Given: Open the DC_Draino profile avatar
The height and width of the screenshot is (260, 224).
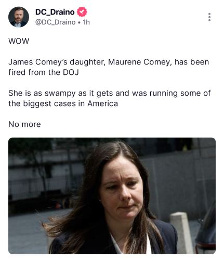Looking at the screenshot, I should click(x=19, y=17).
